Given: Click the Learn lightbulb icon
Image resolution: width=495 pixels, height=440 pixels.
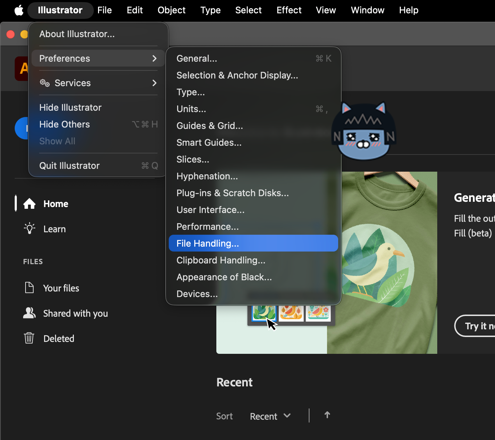Looking at the screenshot, I should [29, 228].
